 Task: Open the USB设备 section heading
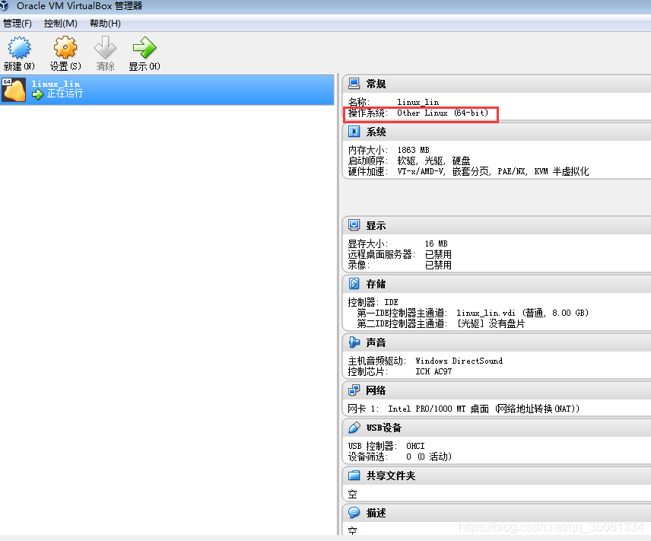383,428
